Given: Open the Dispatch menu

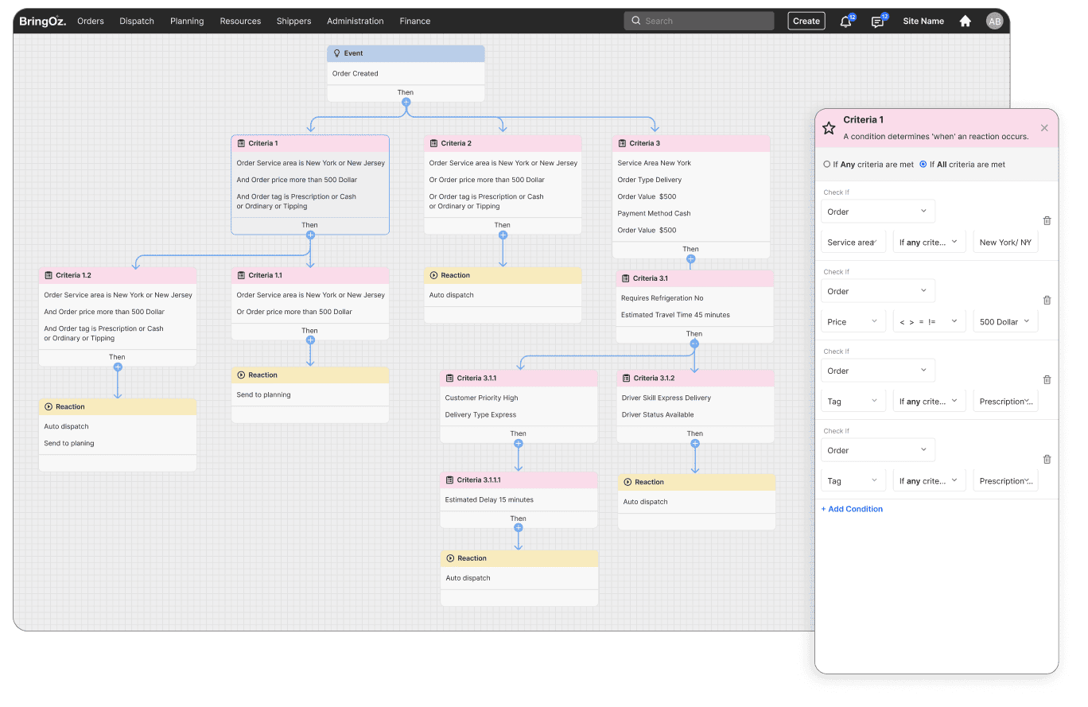Looking at the screenshot, I should [137, 21].
